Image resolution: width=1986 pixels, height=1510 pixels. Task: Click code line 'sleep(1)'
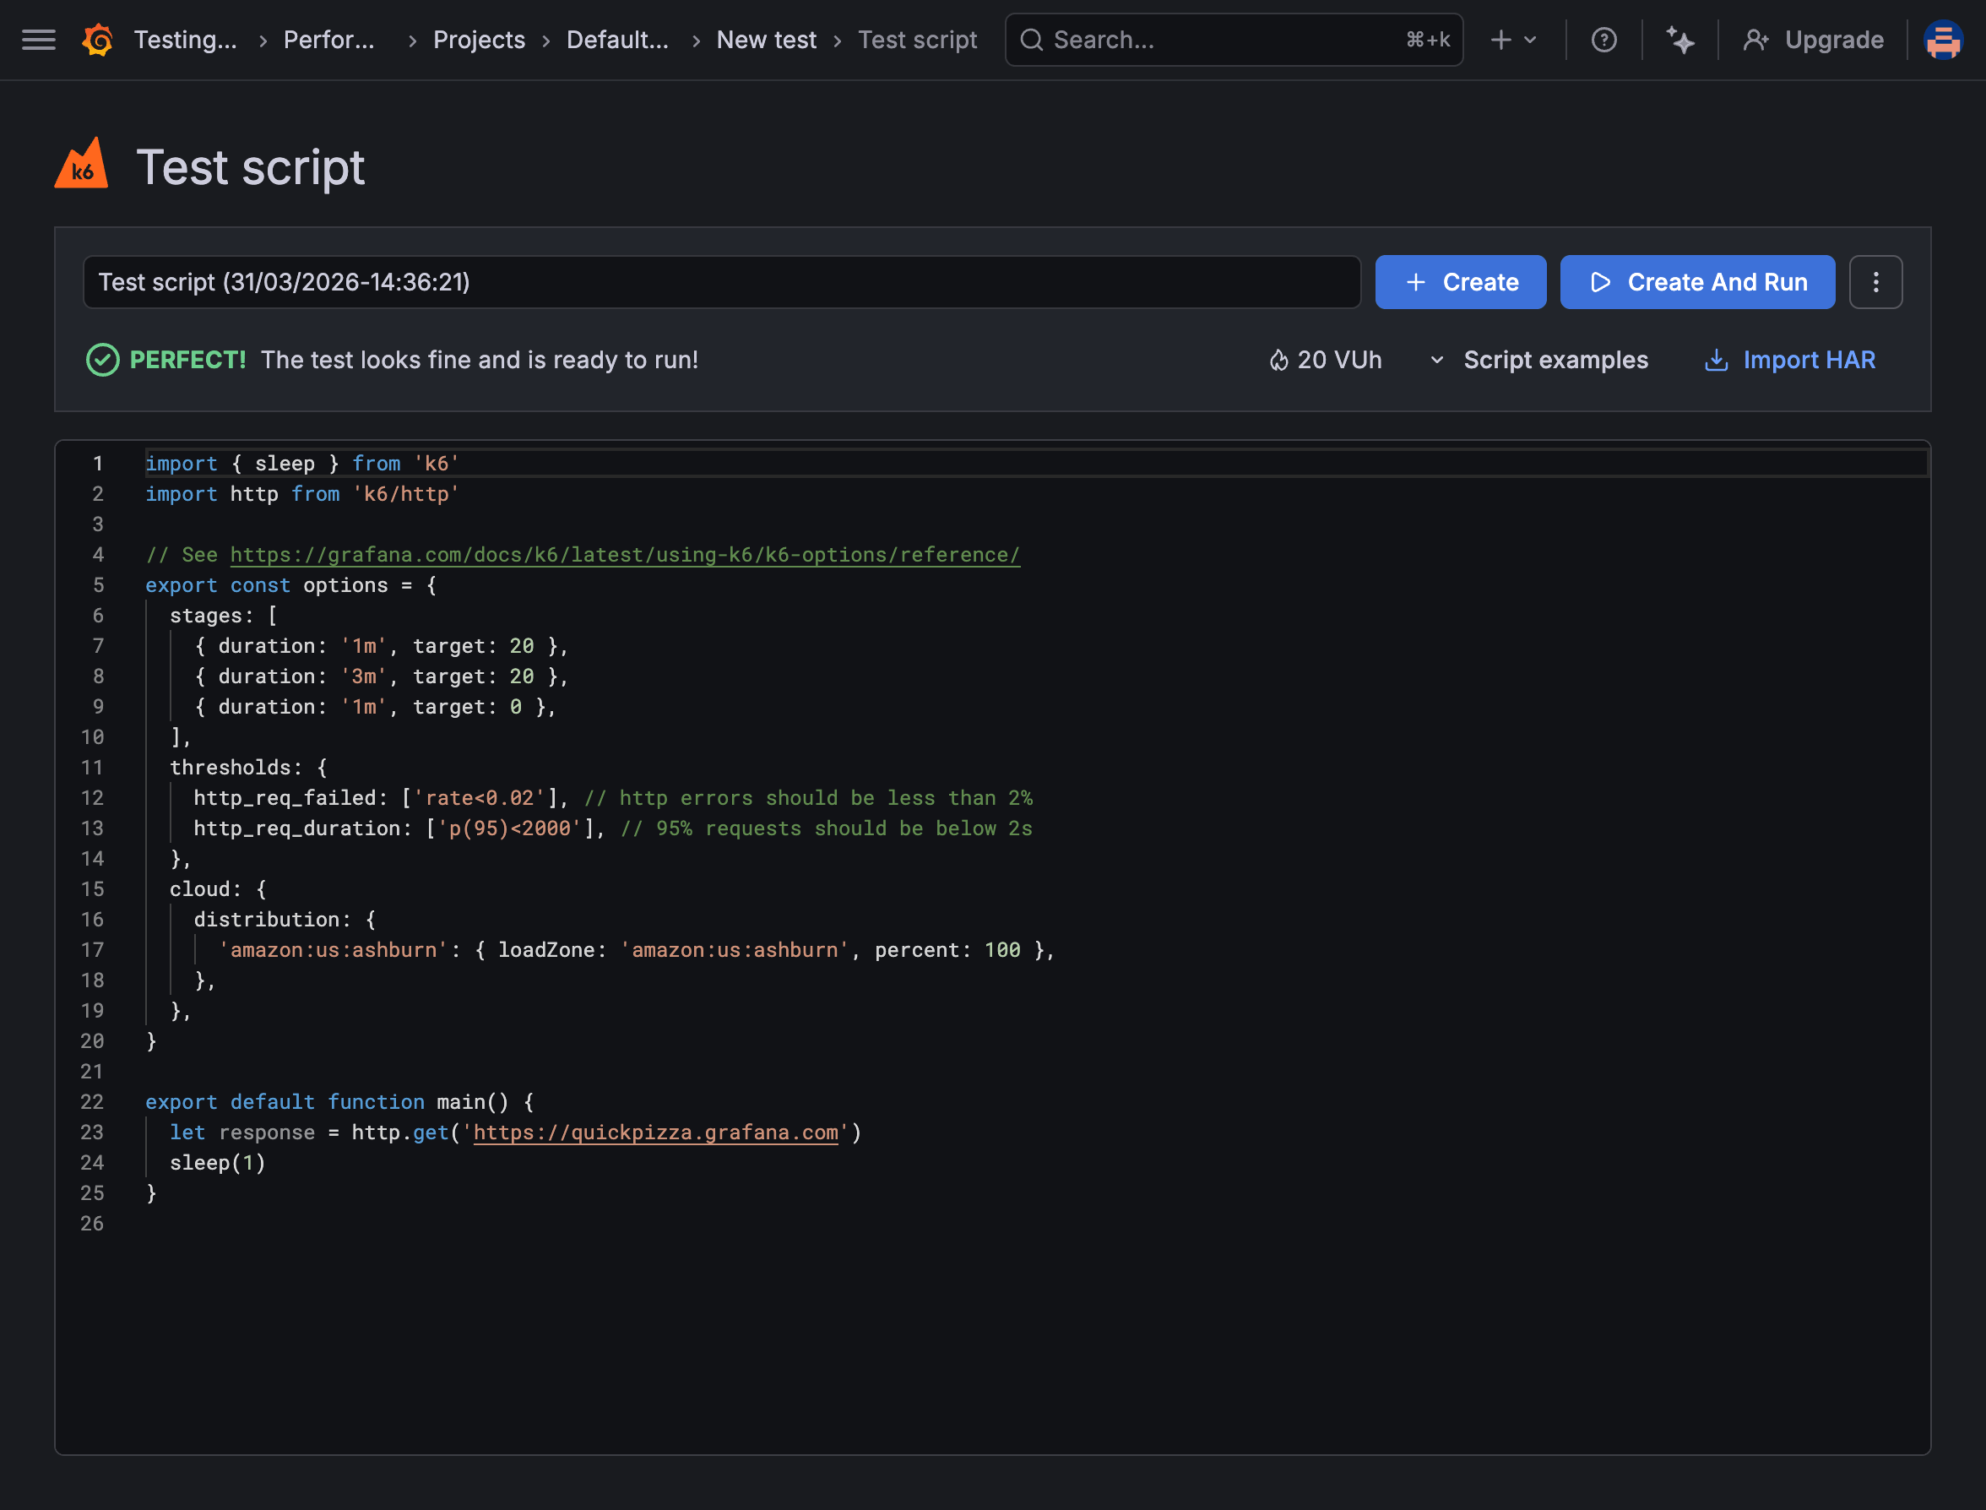(218, 1163)
